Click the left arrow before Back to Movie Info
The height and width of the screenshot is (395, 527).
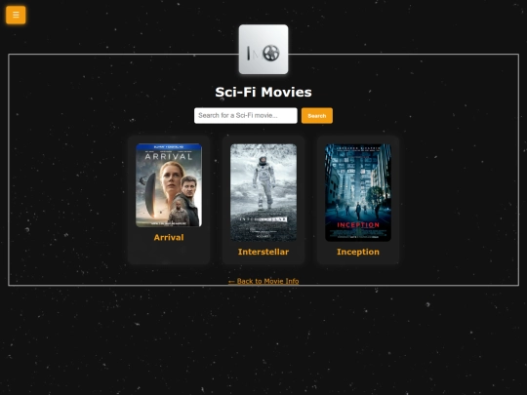point(231,282)
